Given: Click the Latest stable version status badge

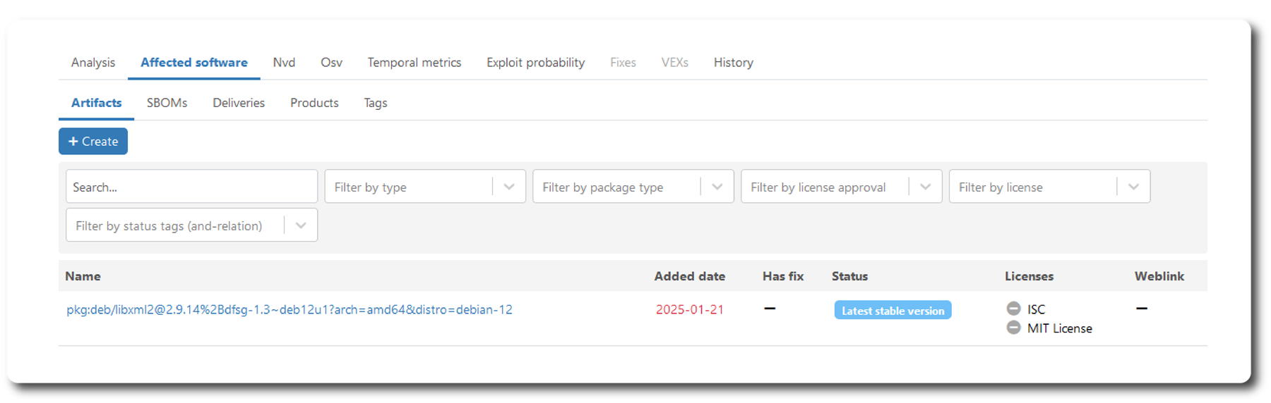Looking at the screenshot, I should (893, 311).
